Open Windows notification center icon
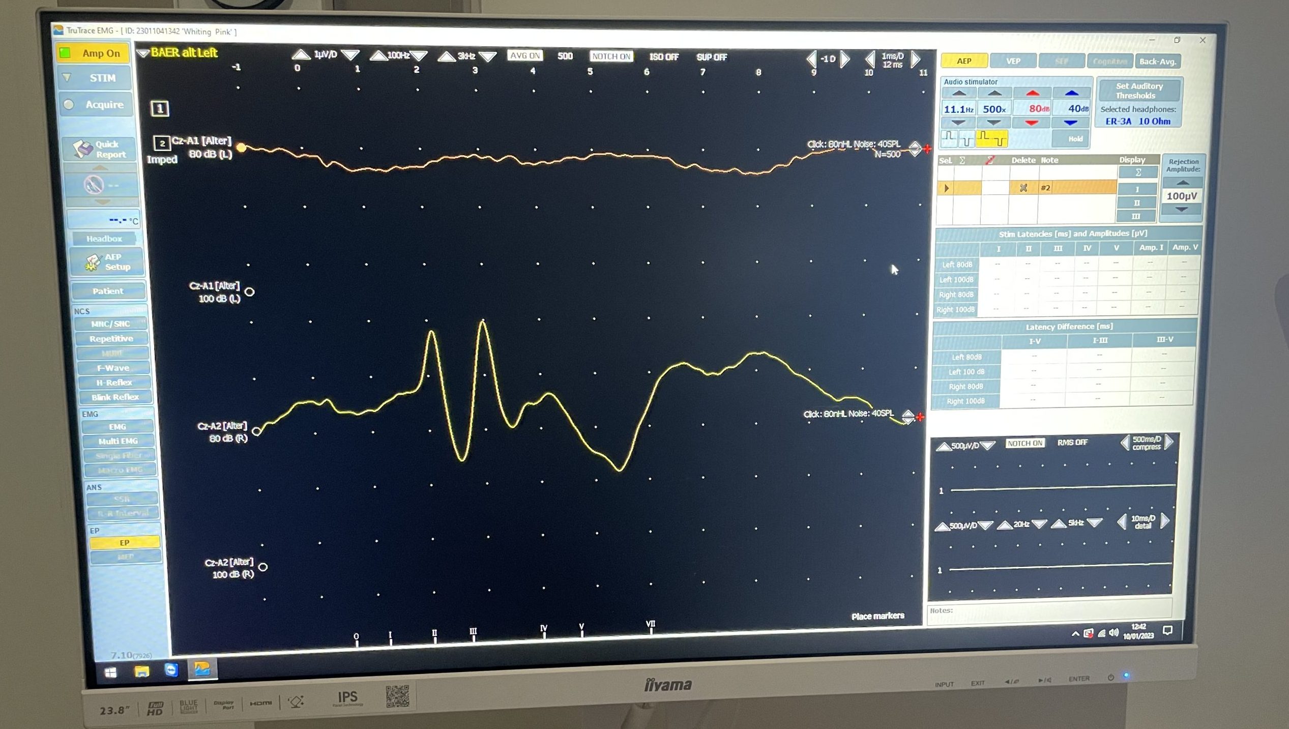Image resolution: width=1289 pixels, height=729 pixels. point(1167,630)
